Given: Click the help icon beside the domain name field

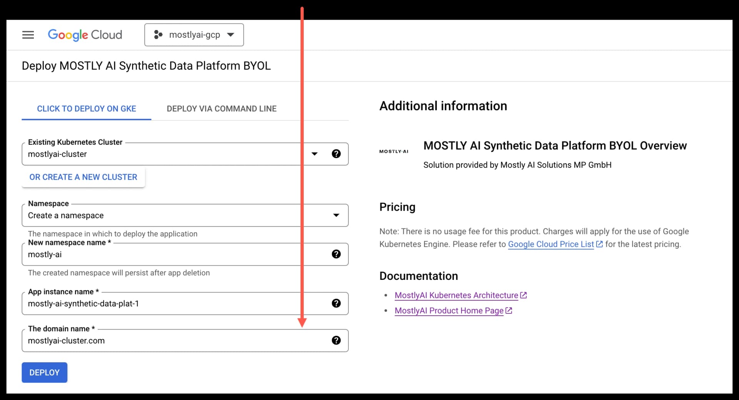Looking at the screenshot, I should 336,340.
